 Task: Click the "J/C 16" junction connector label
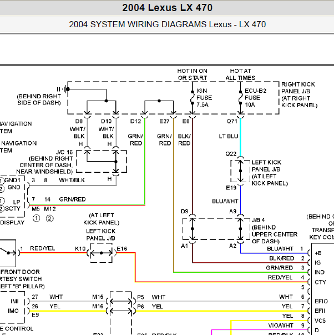tap(64, 152)
